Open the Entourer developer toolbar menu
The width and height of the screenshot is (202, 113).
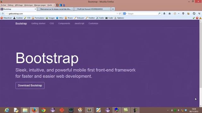(79, 18)
